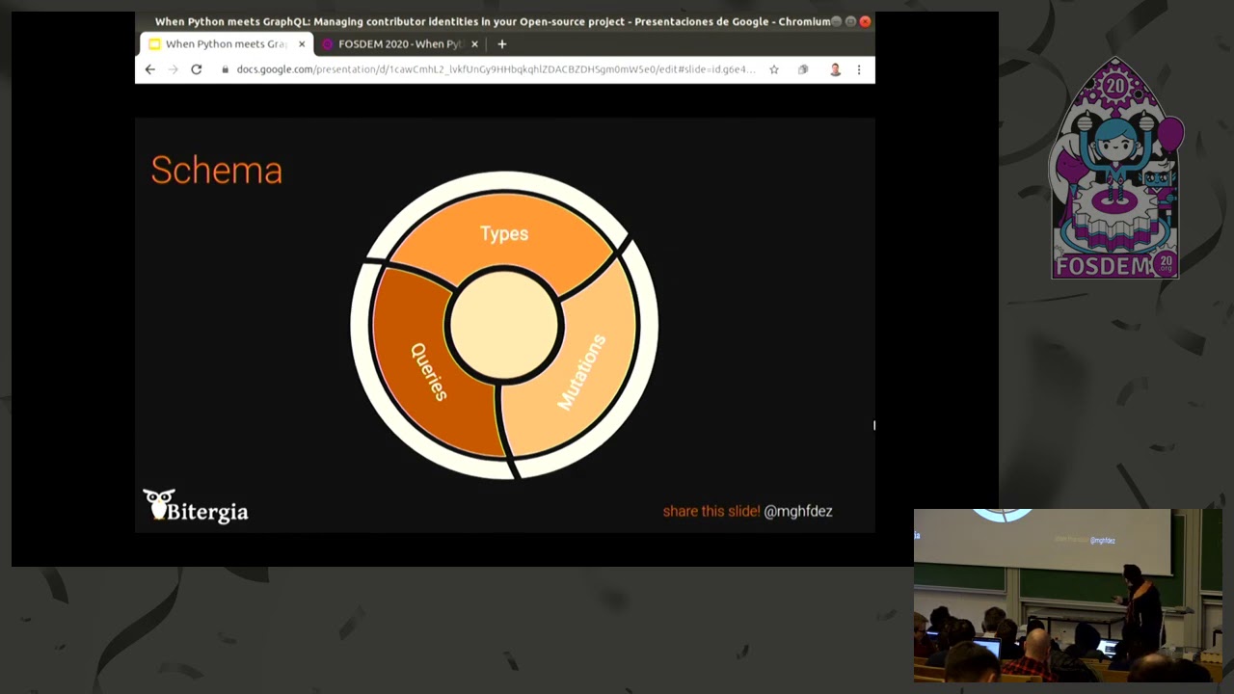Click the 'share this slide!' text
Screen dimensions: 1234x694
(x=711, y=511)
